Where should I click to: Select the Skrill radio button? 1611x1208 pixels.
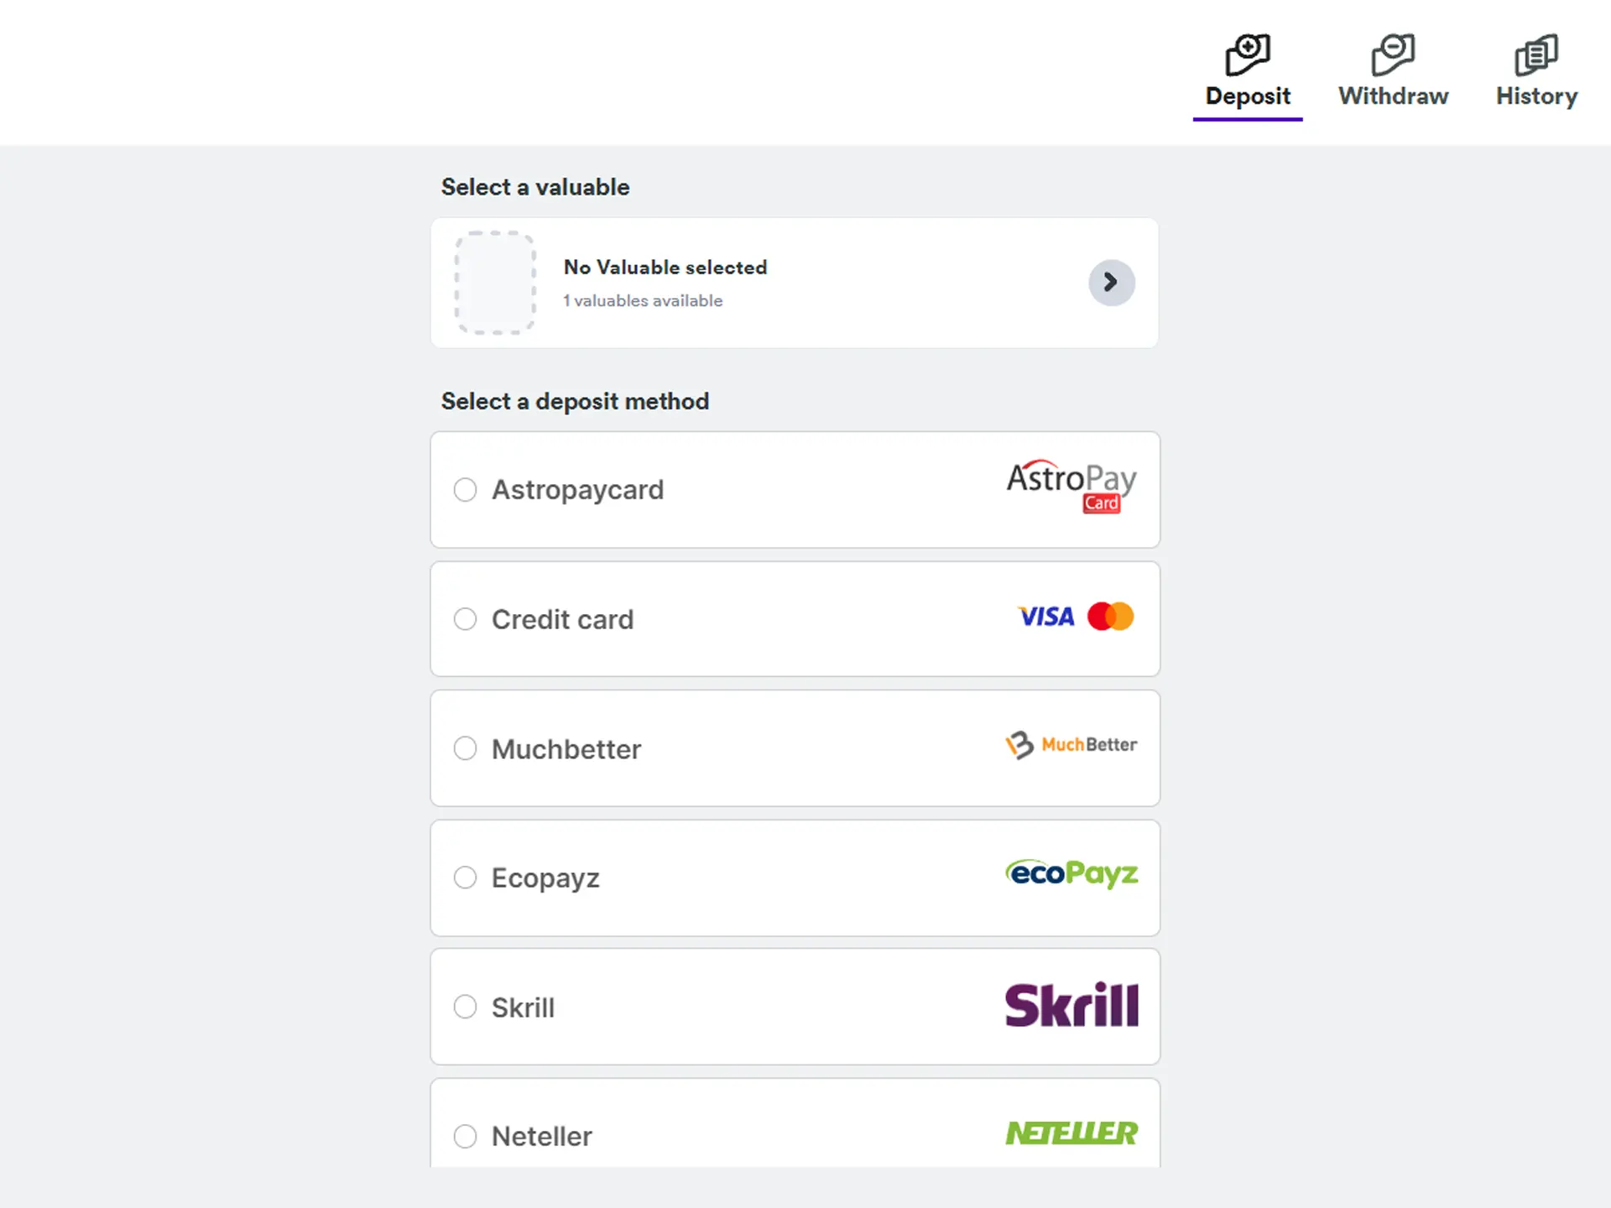(x=464, y=1006)
